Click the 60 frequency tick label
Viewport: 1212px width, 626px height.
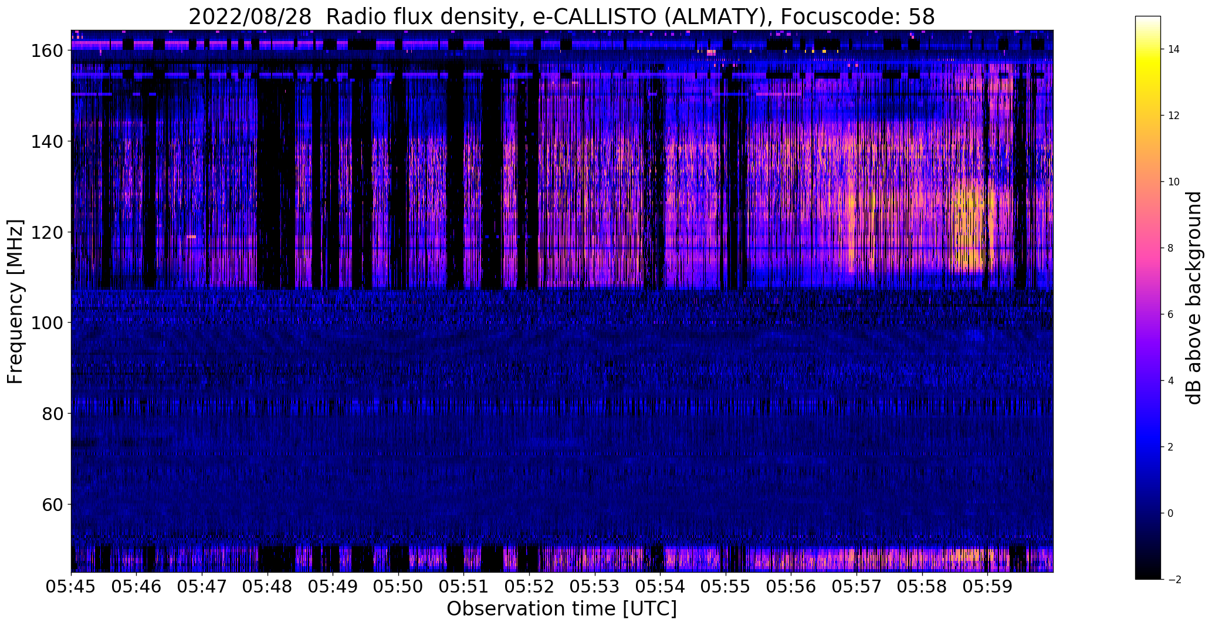pos(53,504)
